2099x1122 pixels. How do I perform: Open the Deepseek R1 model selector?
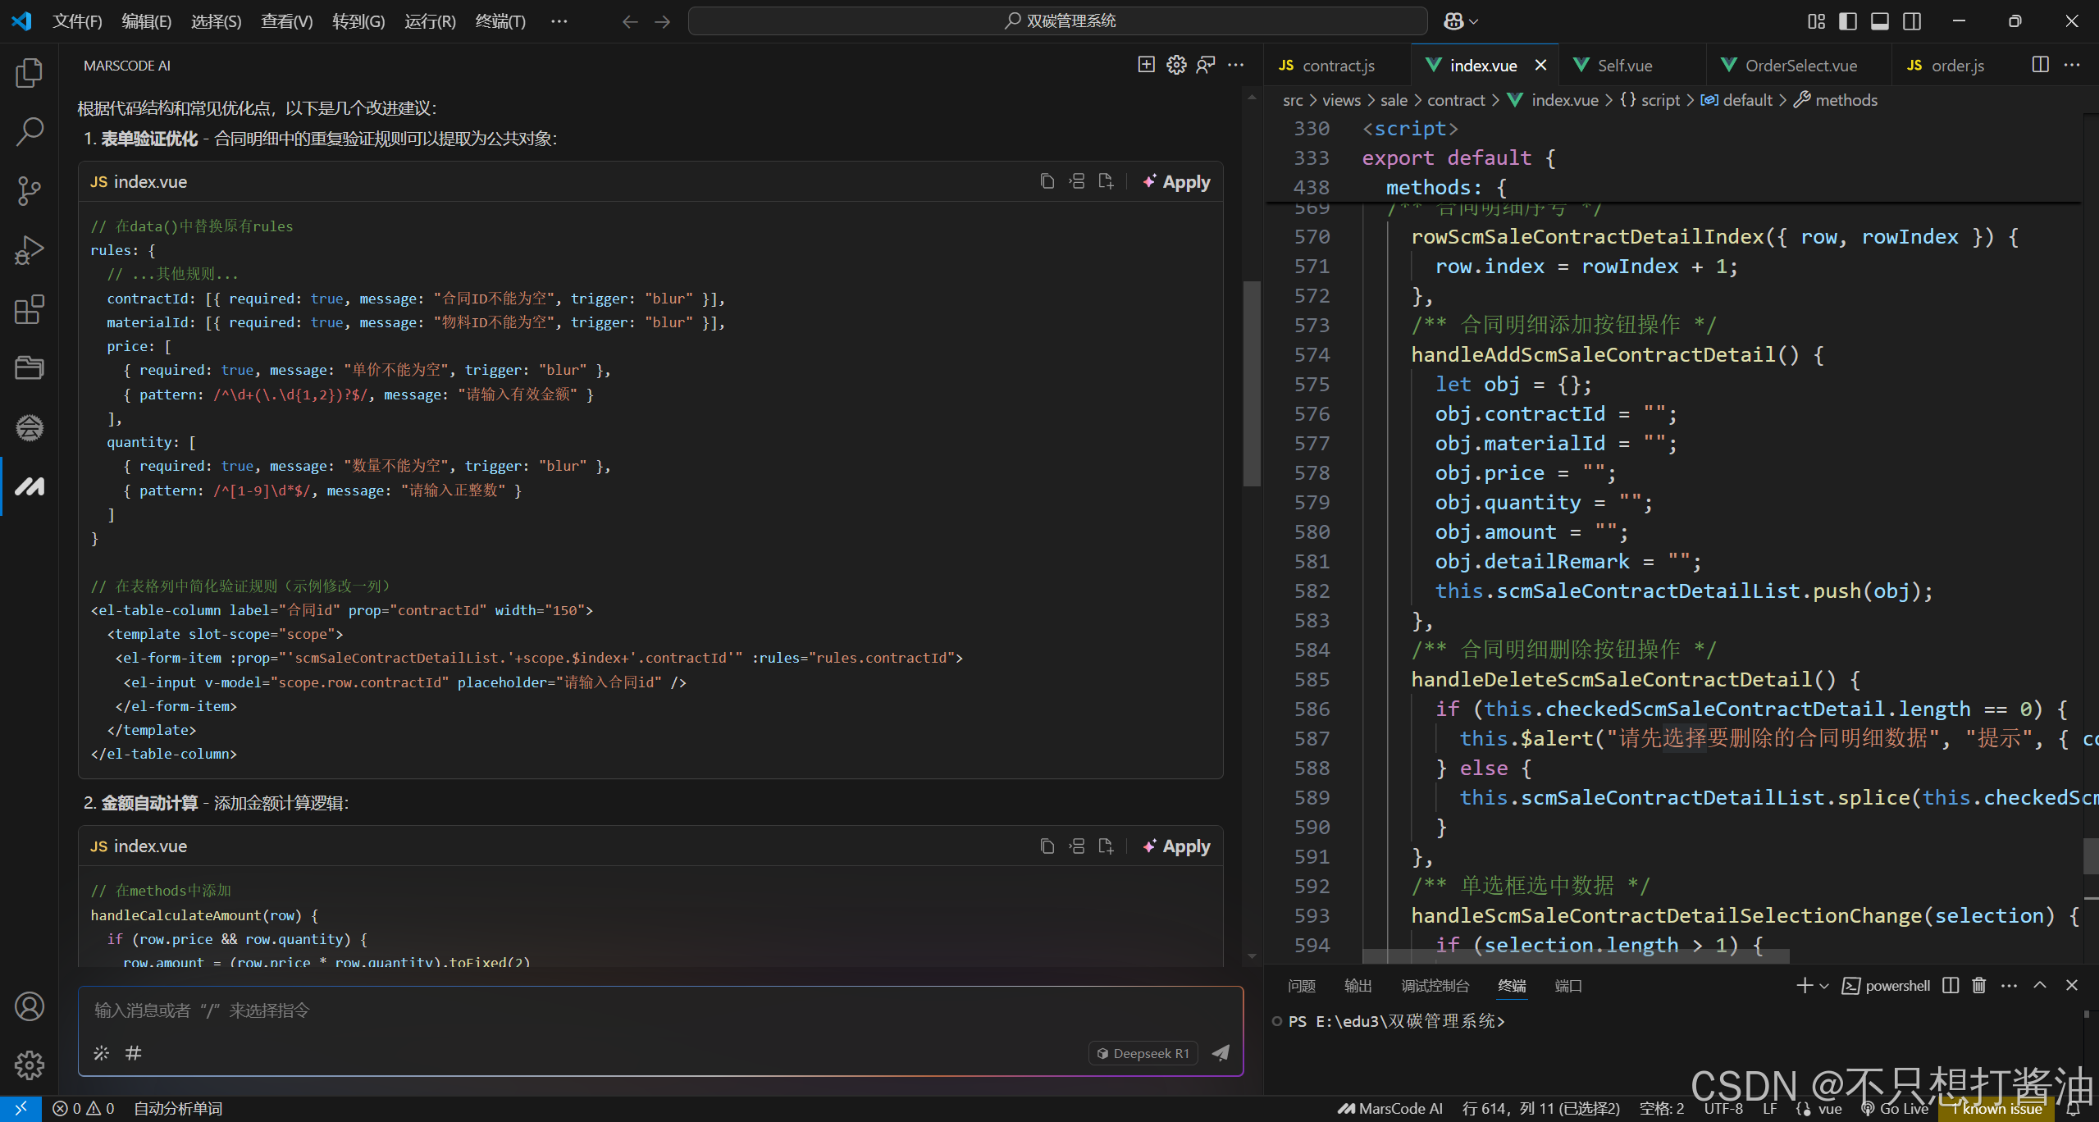point(1143,1053)
